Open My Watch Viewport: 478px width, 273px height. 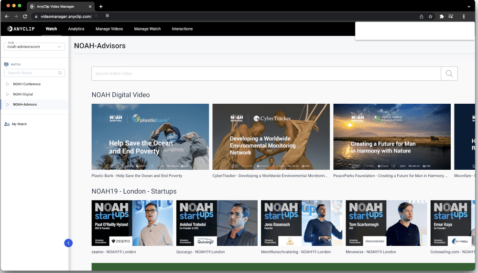(x=19, y=124)
